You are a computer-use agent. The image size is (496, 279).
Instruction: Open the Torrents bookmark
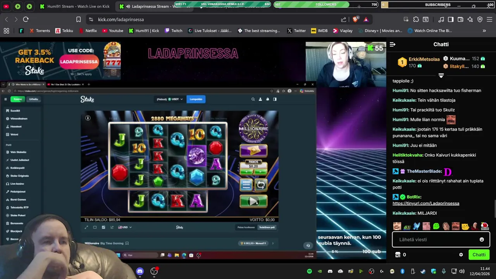coord(40,31)
